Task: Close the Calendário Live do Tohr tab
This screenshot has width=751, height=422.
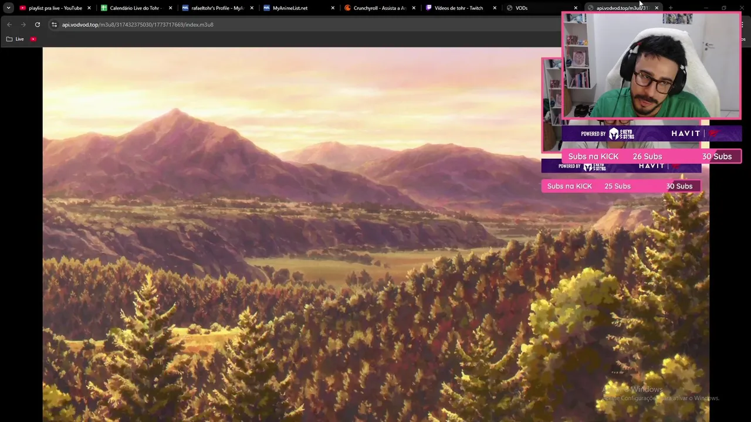Action: tap(170, 8)
